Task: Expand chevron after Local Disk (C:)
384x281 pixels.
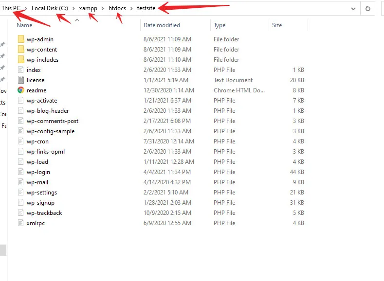Action: (x=73, y=9)
